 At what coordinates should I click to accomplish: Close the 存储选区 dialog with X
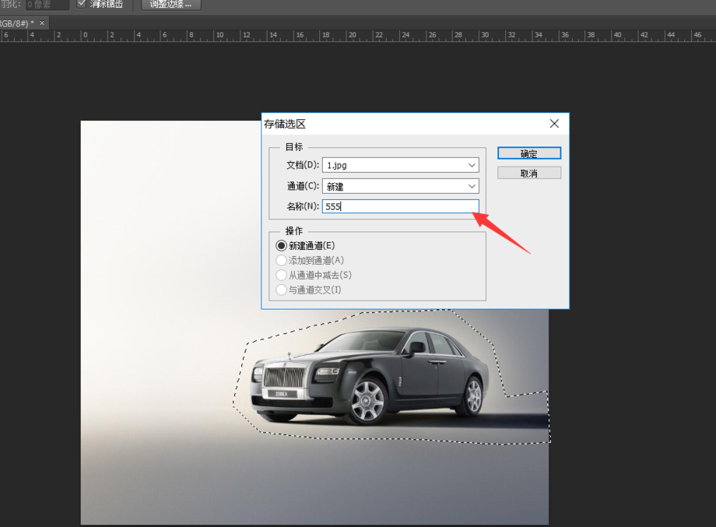(554, 124)
